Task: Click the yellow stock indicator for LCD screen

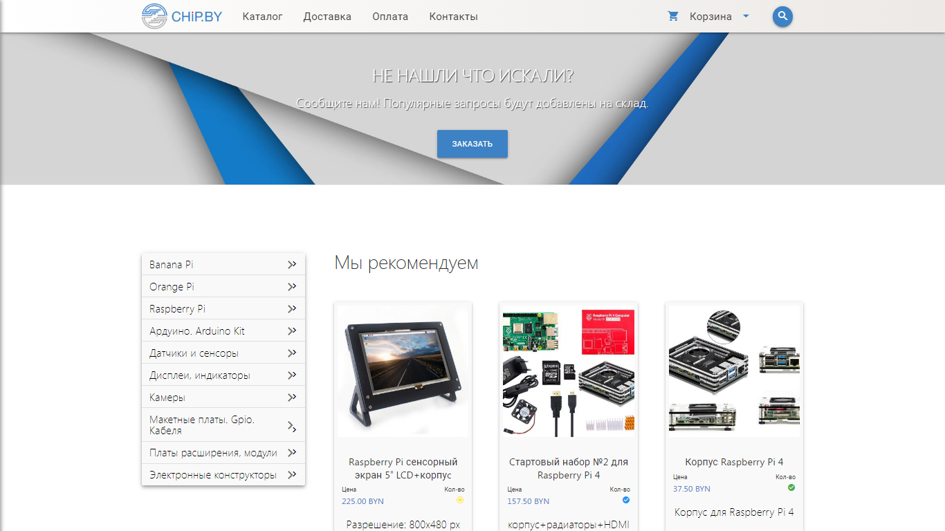Action: point(460,499)
